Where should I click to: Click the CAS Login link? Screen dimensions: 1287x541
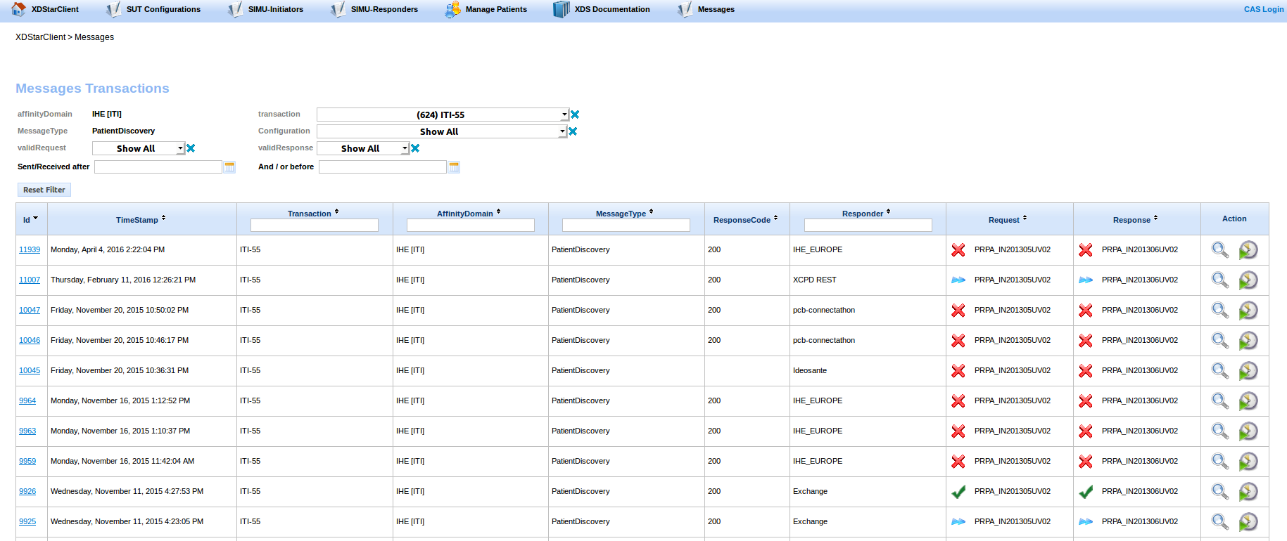[x=1264, y=9]
